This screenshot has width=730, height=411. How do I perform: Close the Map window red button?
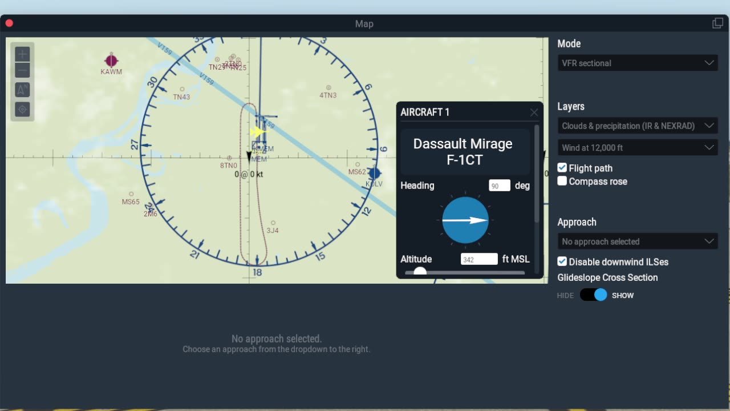9,23
